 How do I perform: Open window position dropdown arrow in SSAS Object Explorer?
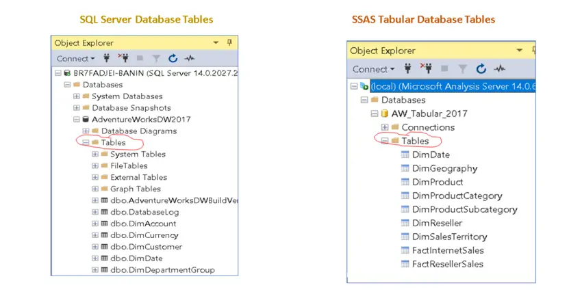click(520, 51)
